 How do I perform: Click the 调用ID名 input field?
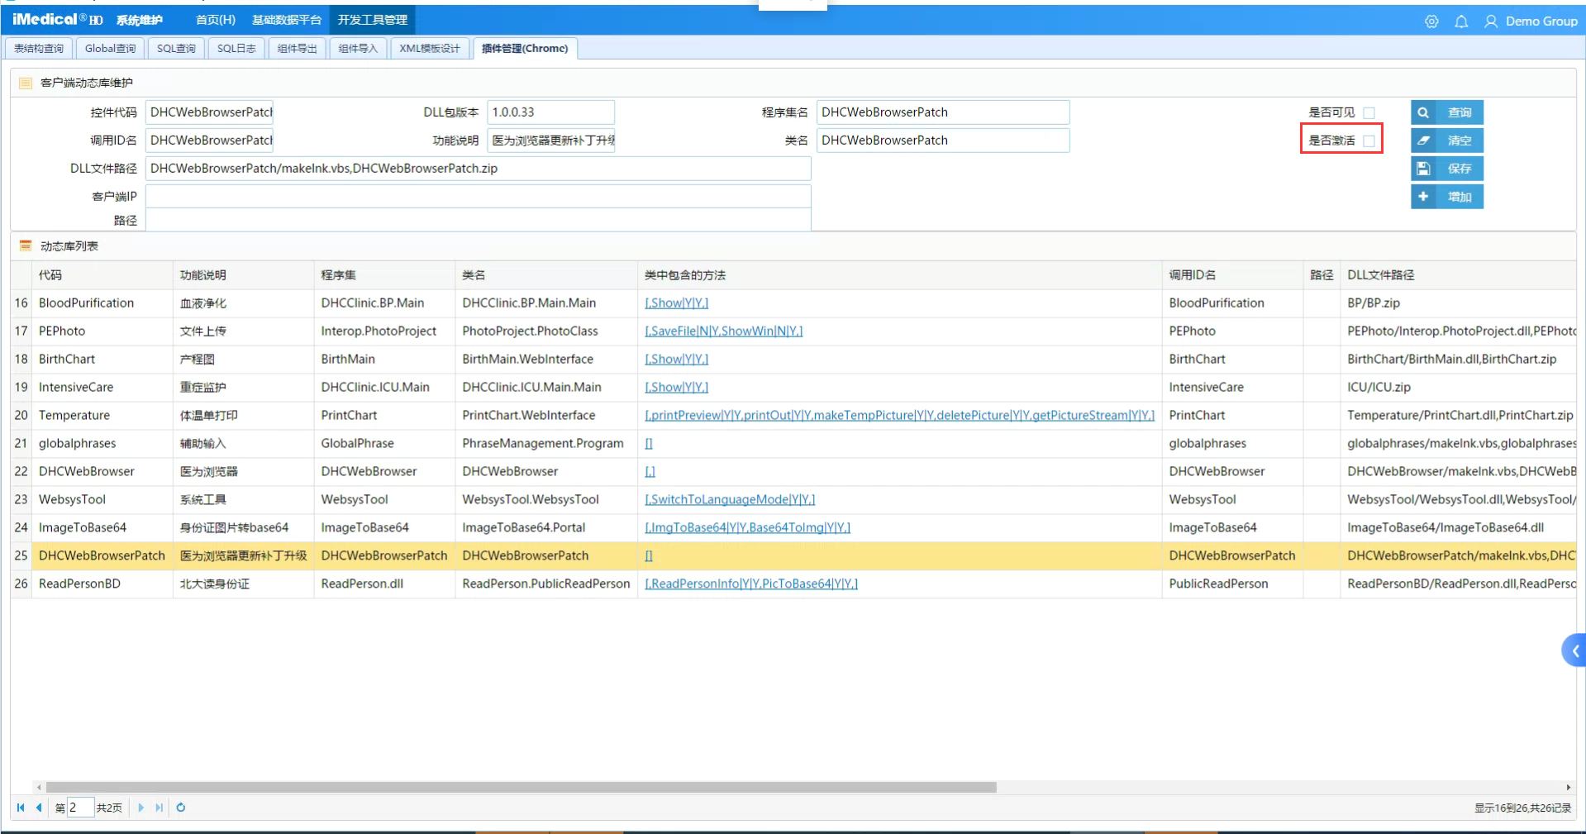pyautogui.click(x=209, y=141)
